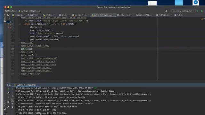Click the console prompt 'What company would you like'
The width and height of the screenshot is (205, 115).
click(x=54, y=88)
